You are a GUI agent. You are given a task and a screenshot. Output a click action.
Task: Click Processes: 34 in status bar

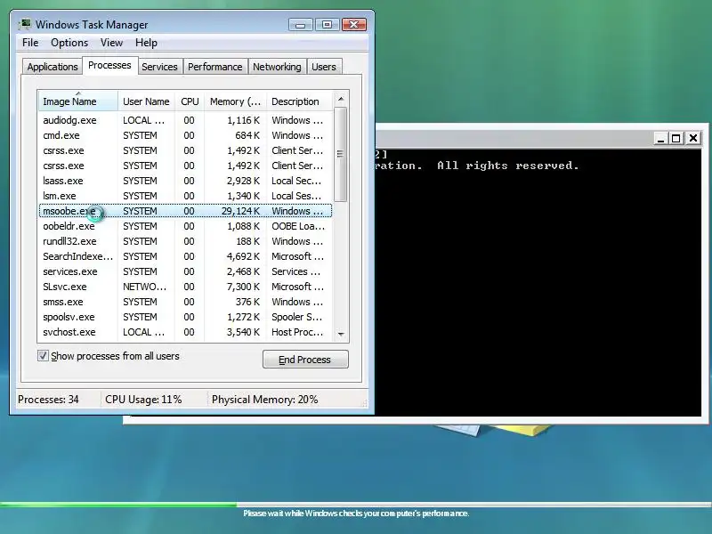coord(48,400)
